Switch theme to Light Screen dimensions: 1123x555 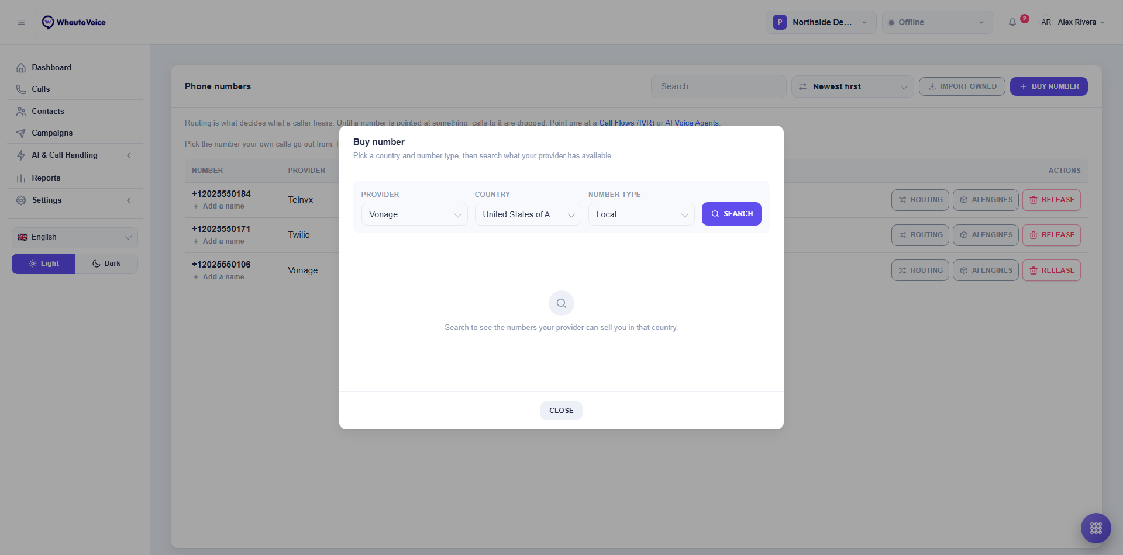click(43, 263)
